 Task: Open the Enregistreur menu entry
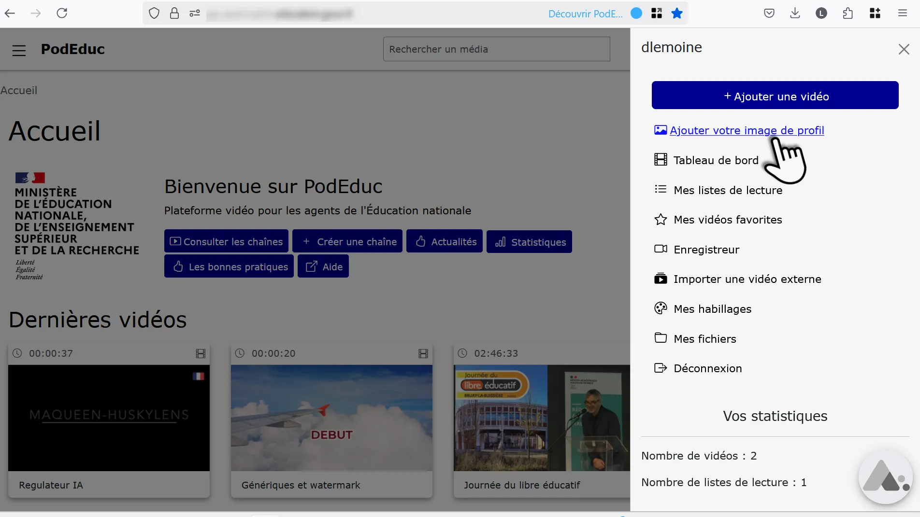pos(696,250)
